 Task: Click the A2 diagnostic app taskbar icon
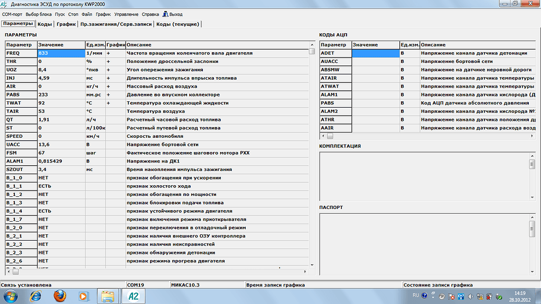[x=134, y=296]
